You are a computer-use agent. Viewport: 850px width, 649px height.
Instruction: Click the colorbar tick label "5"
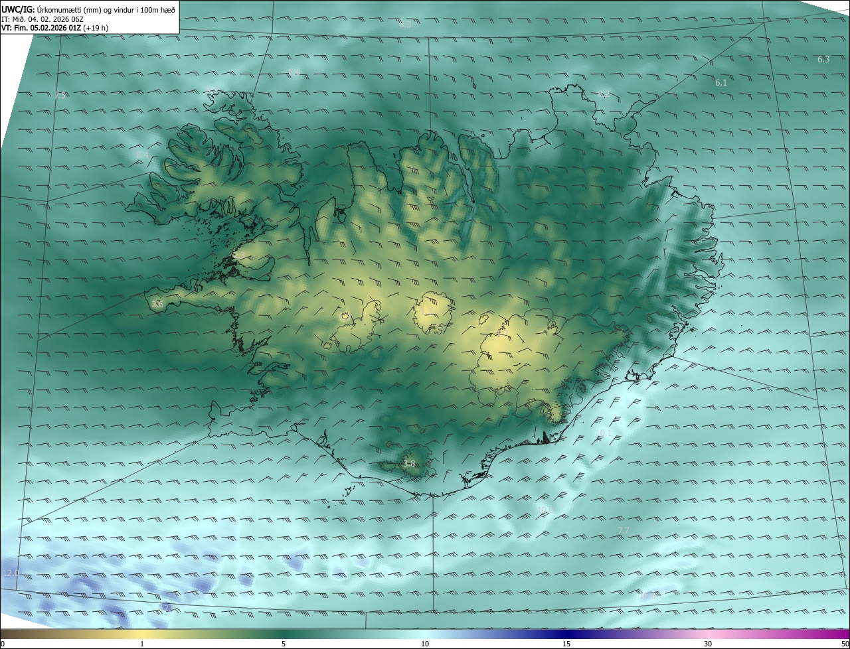(x=284, y=644)
